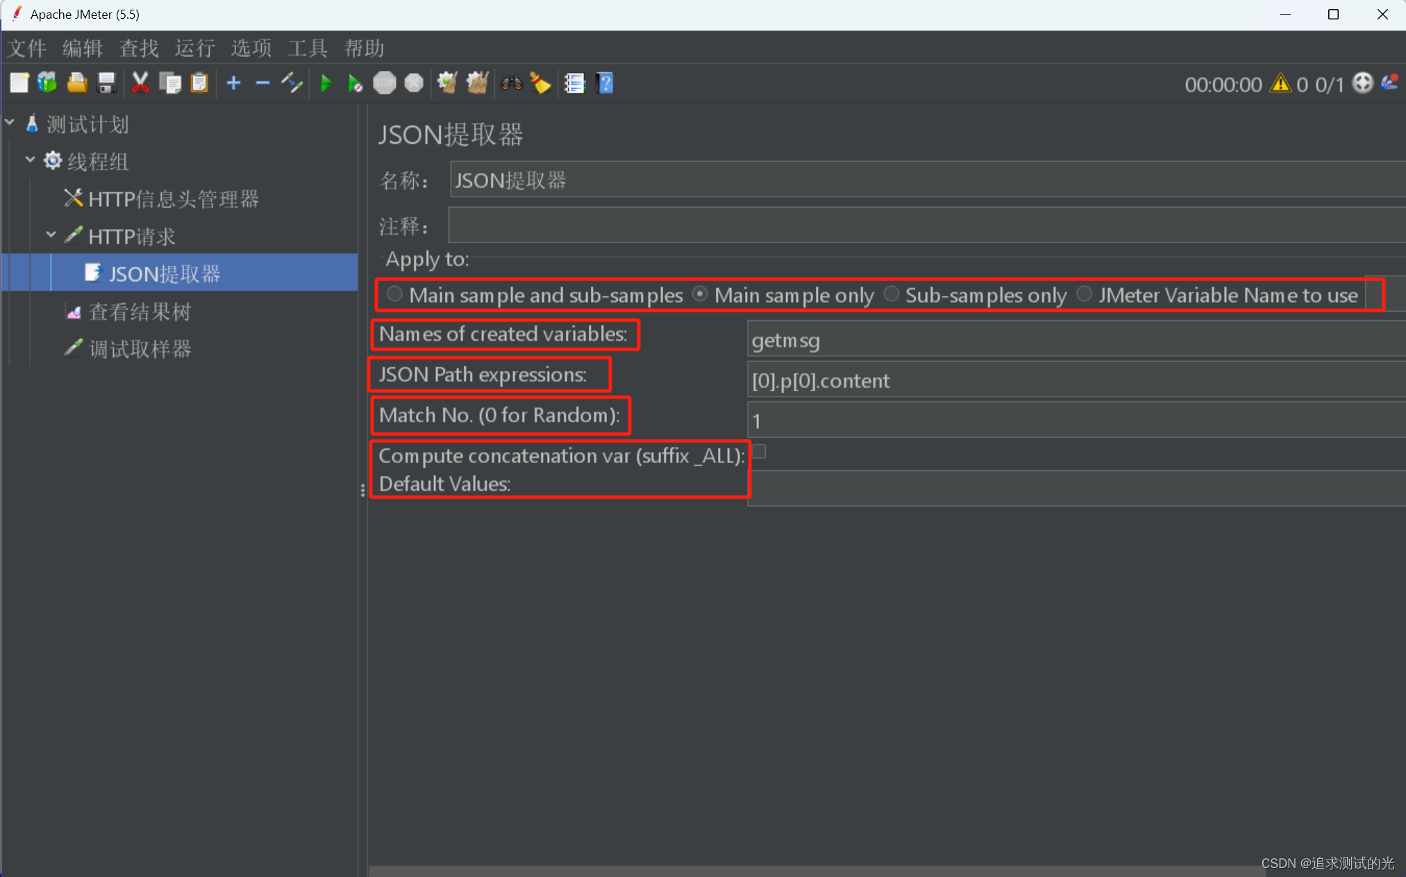1406x877 pixels.
Task: Click Start no pauses icon
Action: tap(355, 83)
